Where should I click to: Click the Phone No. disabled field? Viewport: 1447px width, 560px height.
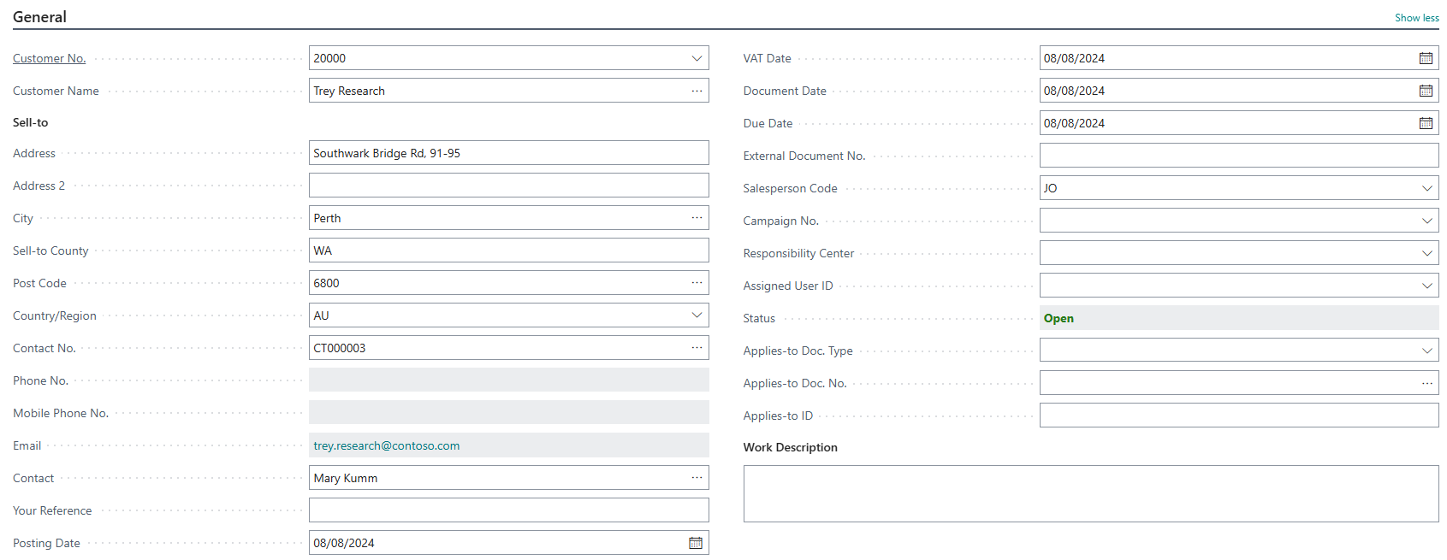click(x=508, y=380)
